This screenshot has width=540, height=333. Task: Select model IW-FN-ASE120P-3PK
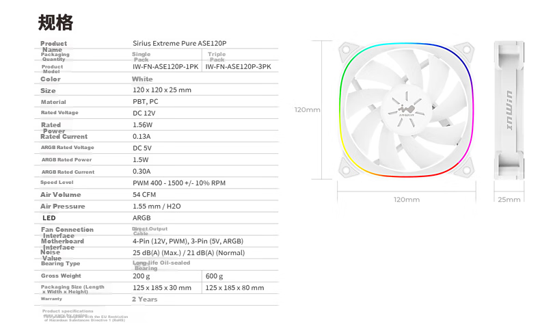(239, 67)
